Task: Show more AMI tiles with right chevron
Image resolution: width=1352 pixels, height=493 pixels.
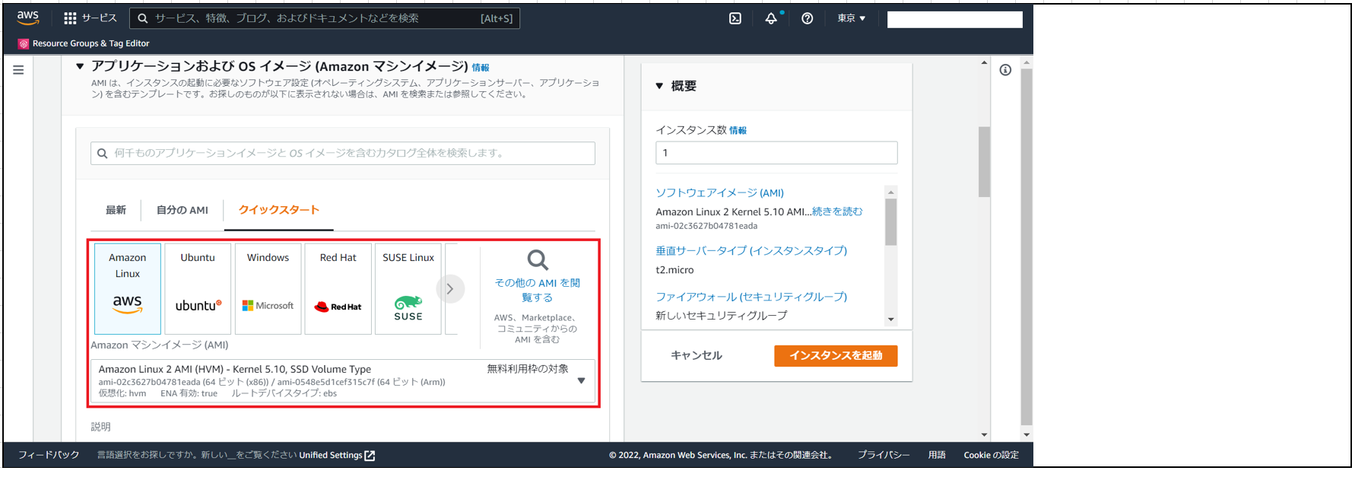Action: (x=450, y=289)
